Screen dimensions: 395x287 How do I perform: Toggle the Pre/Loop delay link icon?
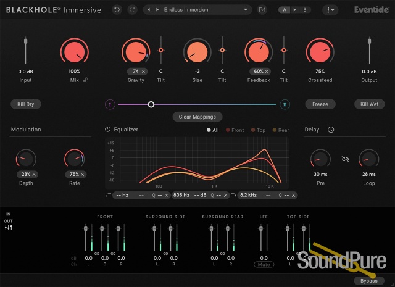pyautogui.click(x=345, y=159)
